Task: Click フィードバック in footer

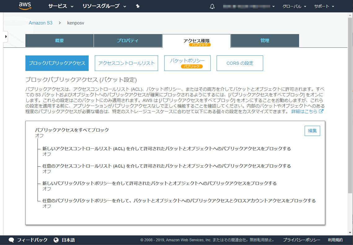Action: pyautogui.click(x=32, y=240)
